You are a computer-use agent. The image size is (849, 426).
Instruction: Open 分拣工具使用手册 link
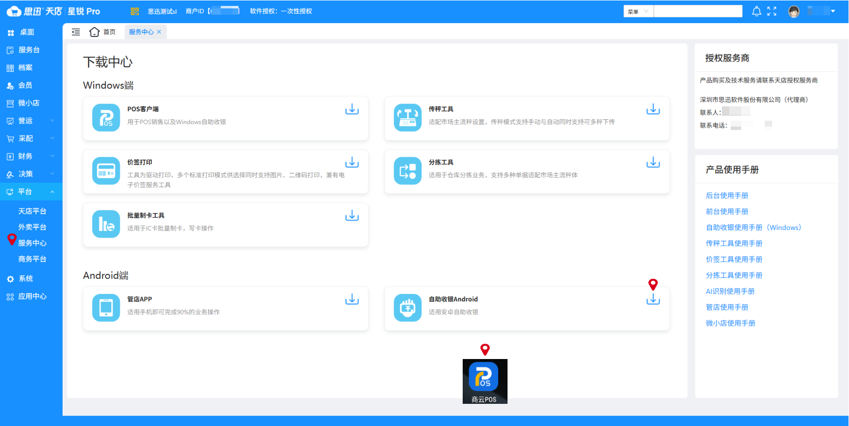coord(734,275)
